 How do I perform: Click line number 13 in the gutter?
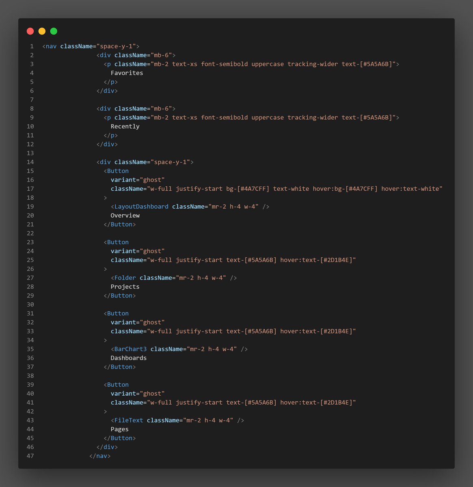pyautogui.click(x=30, y=153)
